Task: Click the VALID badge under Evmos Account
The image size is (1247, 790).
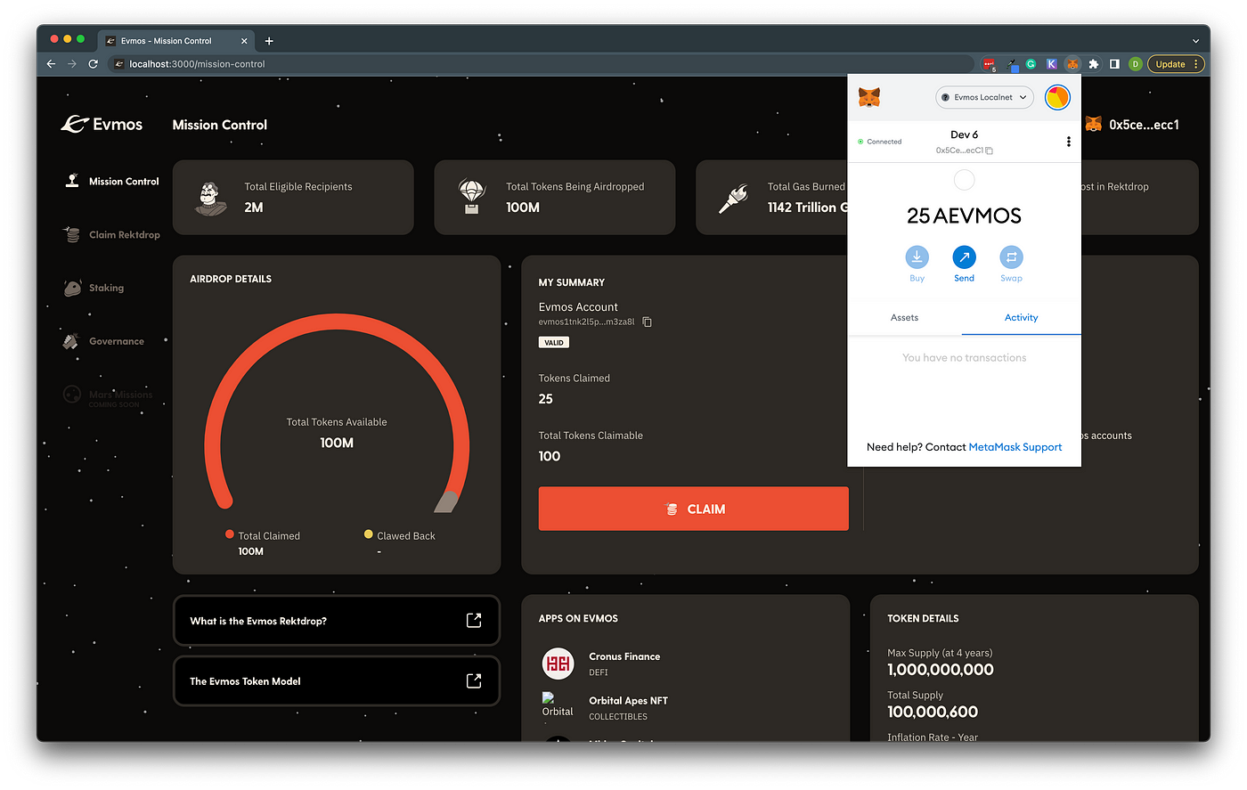Action: tap(554, 342)
